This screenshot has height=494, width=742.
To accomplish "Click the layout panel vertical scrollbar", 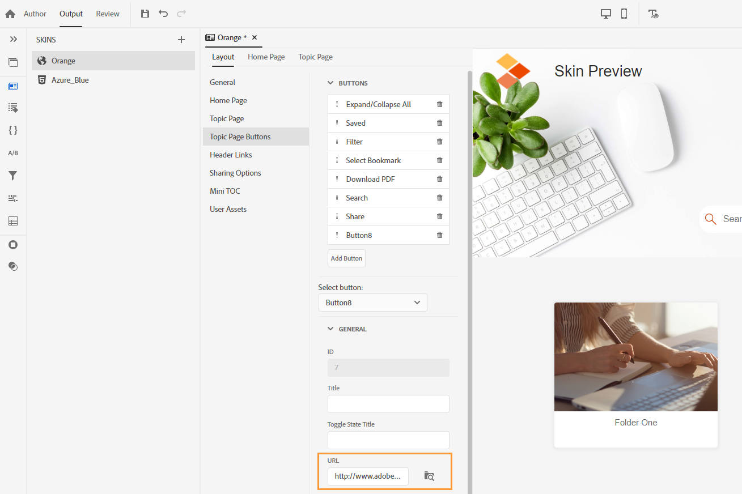I will 469,282.
